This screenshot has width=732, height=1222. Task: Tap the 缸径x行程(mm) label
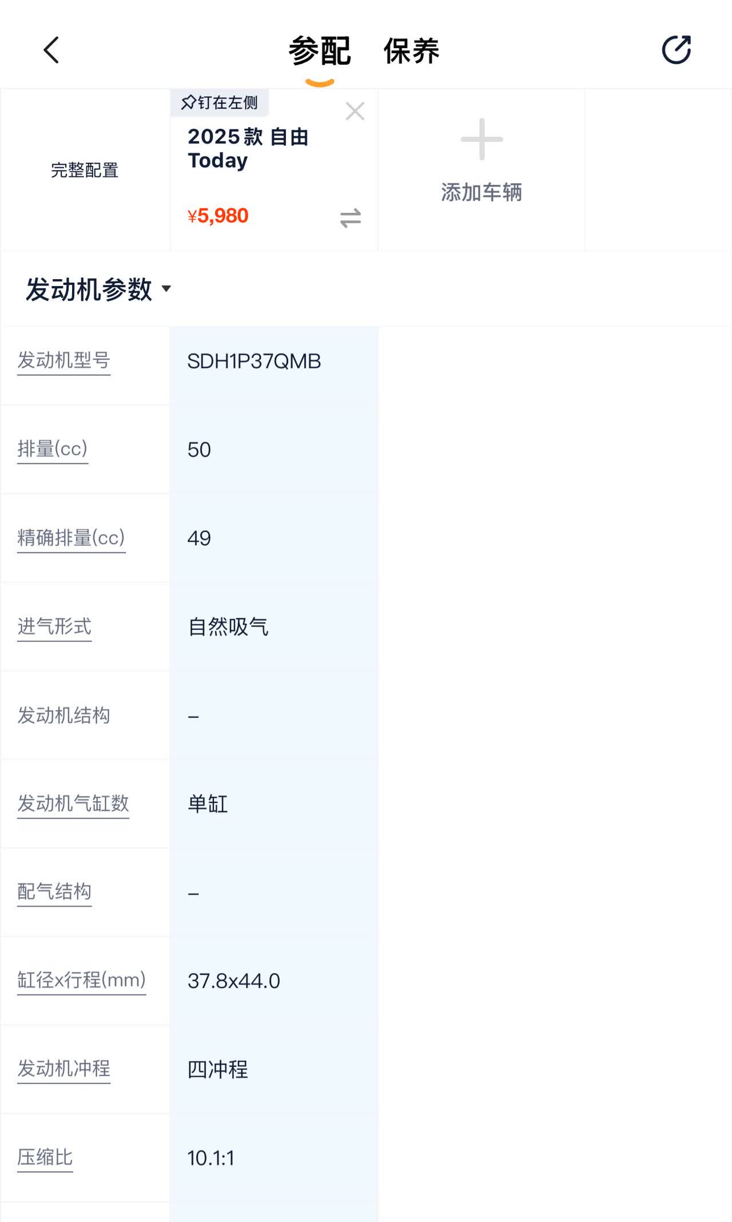81,981
